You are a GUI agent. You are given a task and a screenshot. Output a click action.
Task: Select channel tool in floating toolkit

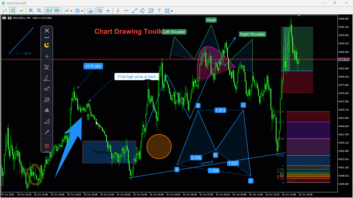(x=47, y=89)
